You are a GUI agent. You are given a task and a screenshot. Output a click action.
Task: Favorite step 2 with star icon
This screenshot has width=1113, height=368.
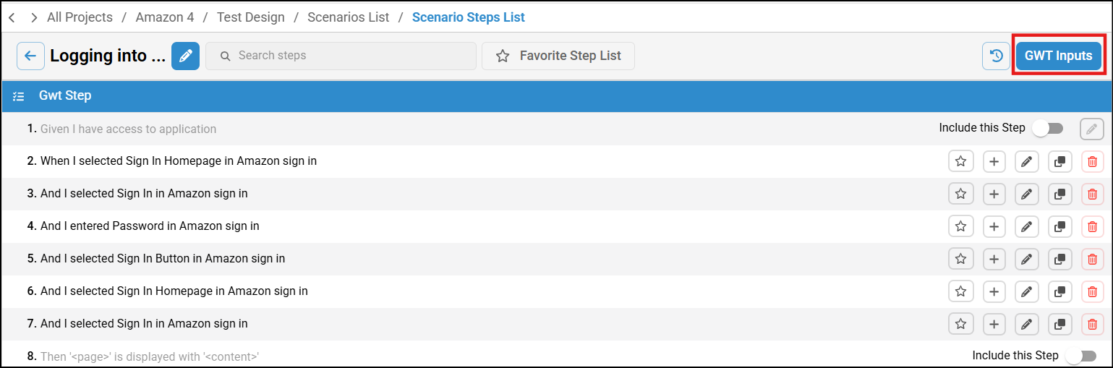coord(960,161)
